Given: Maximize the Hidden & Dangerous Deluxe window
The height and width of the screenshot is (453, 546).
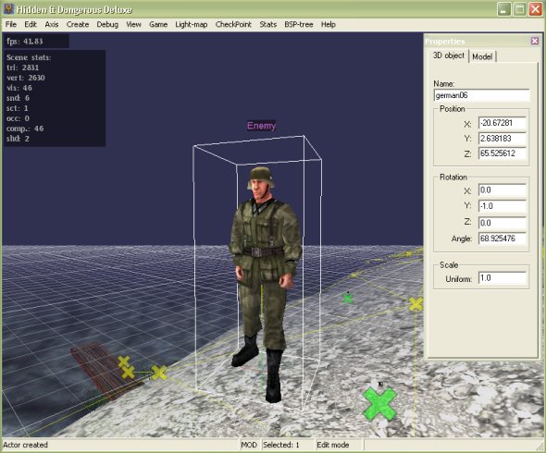Looking at the screenshot, I should pyautogui.click(x=519, y=9).
